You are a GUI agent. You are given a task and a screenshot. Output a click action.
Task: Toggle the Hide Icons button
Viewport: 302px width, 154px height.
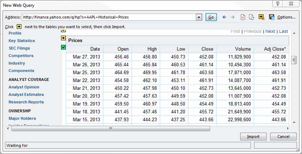pos(261,17)
